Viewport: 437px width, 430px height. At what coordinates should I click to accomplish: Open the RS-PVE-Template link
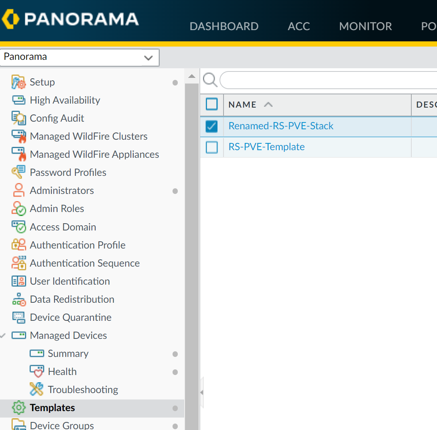(x=266, y=147)
